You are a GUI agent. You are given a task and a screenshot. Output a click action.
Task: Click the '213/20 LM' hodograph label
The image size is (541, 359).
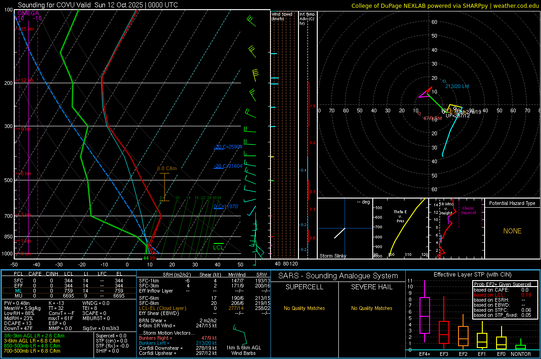(457, 86)
